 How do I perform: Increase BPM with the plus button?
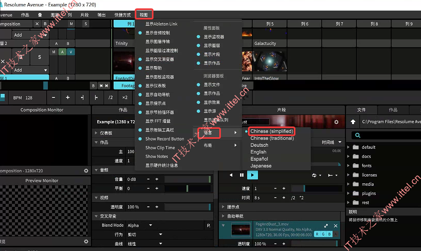(x=68, y=97)
